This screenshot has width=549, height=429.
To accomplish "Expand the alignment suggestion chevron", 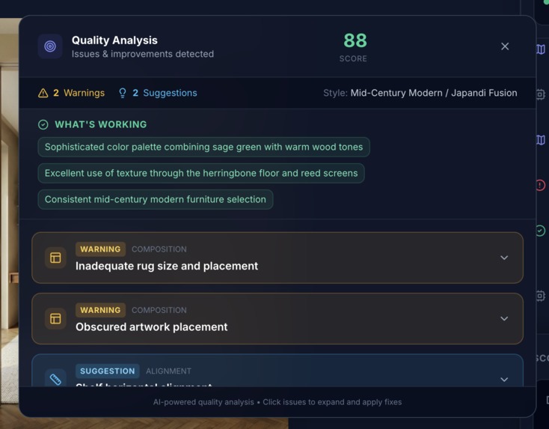I will tap(504, 380).
